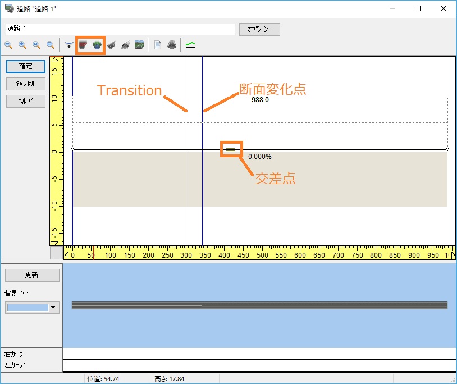Click the down arrow on the vertical ruler
Image resolution: width=457 pixels, height=384 pixels.
point(54,243)
